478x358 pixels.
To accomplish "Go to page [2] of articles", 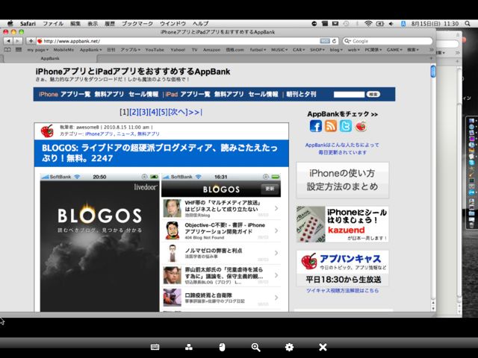I will pyautogui.click(x=134, y=112).
